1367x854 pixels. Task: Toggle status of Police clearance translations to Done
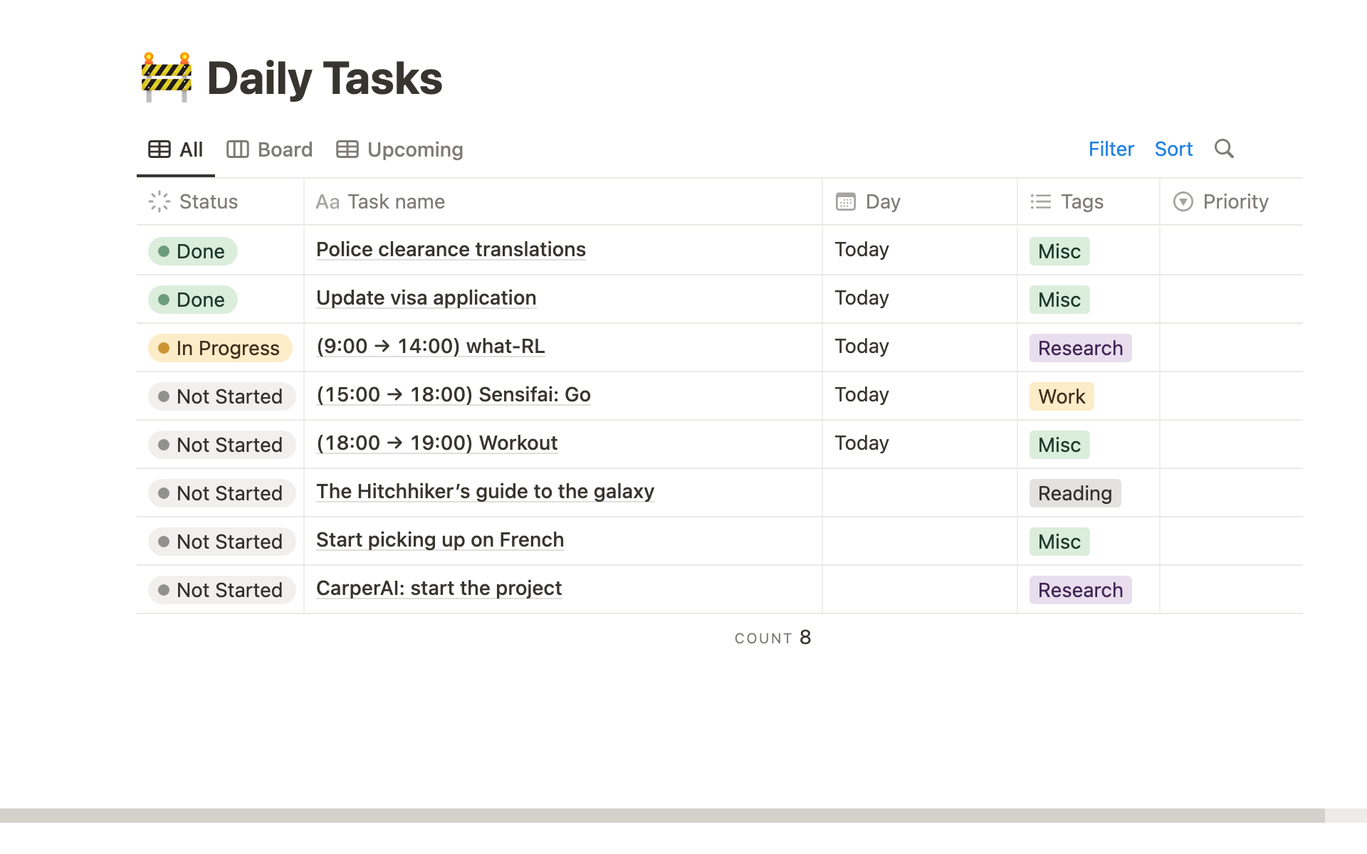click(192, 251)
